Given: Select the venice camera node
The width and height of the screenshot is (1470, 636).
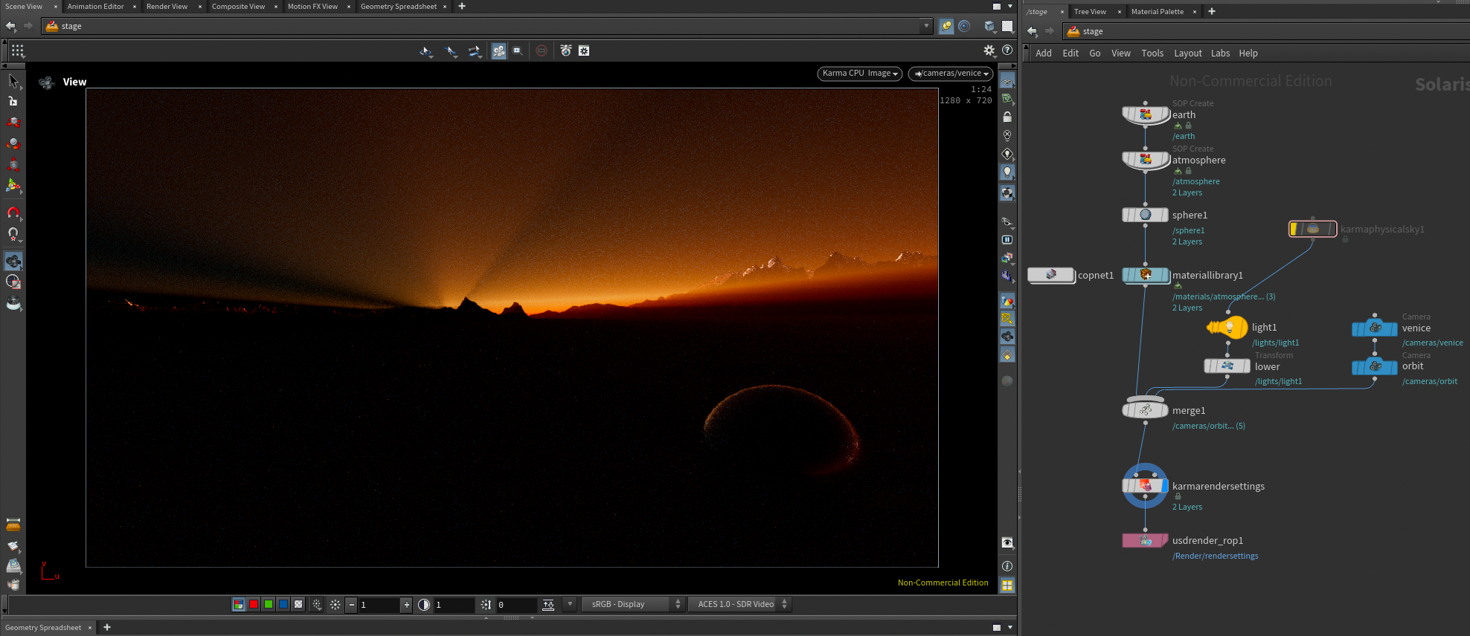Looking at the screenshot, I should click(1374, 328).
